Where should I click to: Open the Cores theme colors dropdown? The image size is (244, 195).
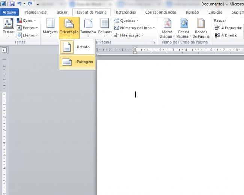(x=26, y=20)
